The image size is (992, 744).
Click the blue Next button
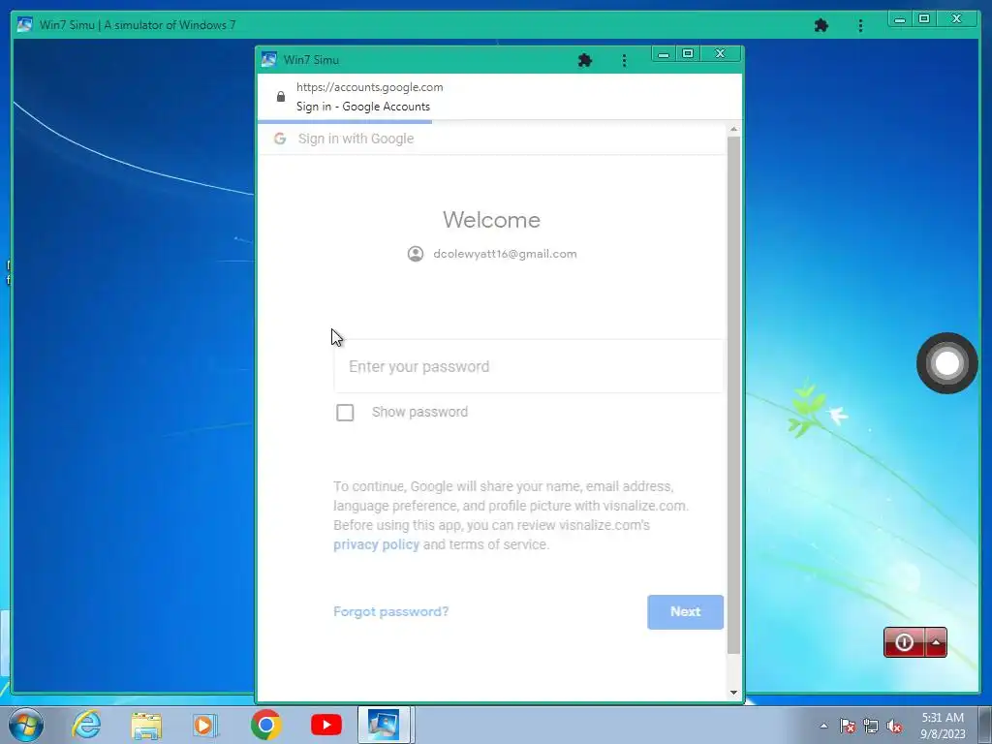click(685, 612)
